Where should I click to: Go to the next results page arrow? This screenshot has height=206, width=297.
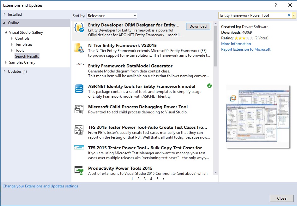(x=163, y=179)
